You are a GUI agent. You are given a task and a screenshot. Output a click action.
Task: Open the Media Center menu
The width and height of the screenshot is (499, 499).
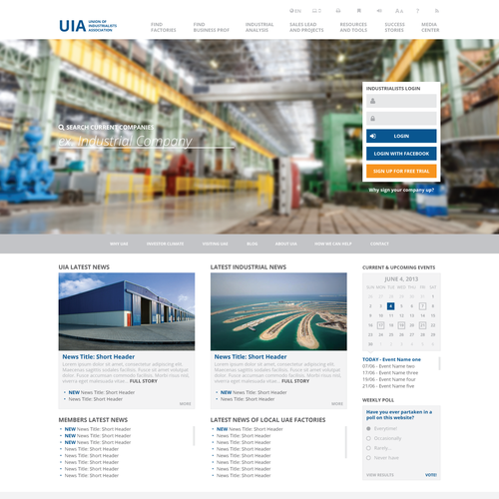[430, 27]
